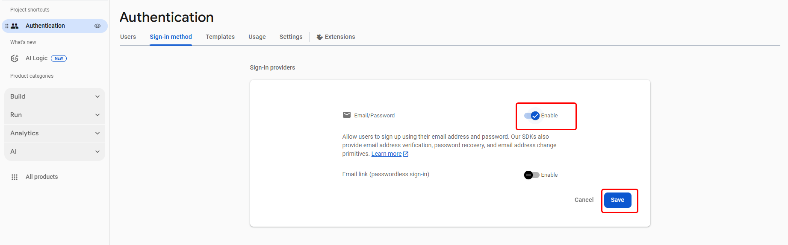This screenshot has width=788, height=245.
Task: Click the external link icon beside Learn more
Action: point(406,154)
